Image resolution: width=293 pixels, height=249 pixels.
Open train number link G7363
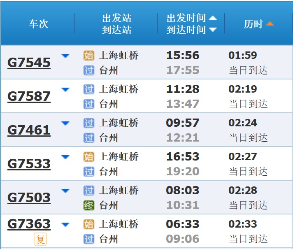[29, 224]
